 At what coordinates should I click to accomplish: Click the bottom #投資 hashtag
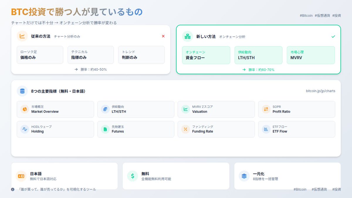[x=337, y=189]
